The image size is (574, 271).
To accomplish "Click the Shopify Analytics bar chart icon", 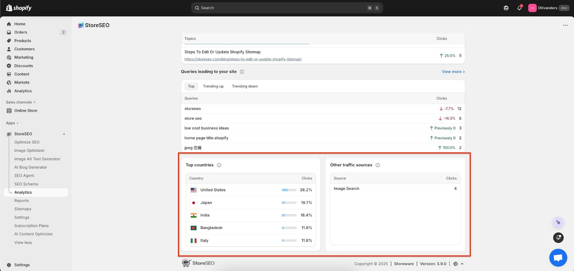I will click(x=9, y=91).
